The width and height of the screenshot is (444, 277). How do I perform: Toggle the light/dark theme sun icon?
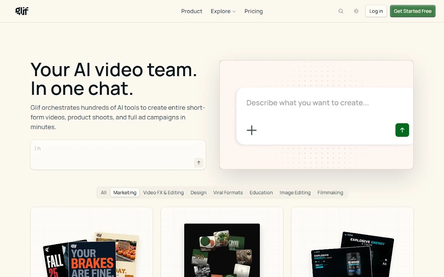pyautogui.click(x=356, y=11)
